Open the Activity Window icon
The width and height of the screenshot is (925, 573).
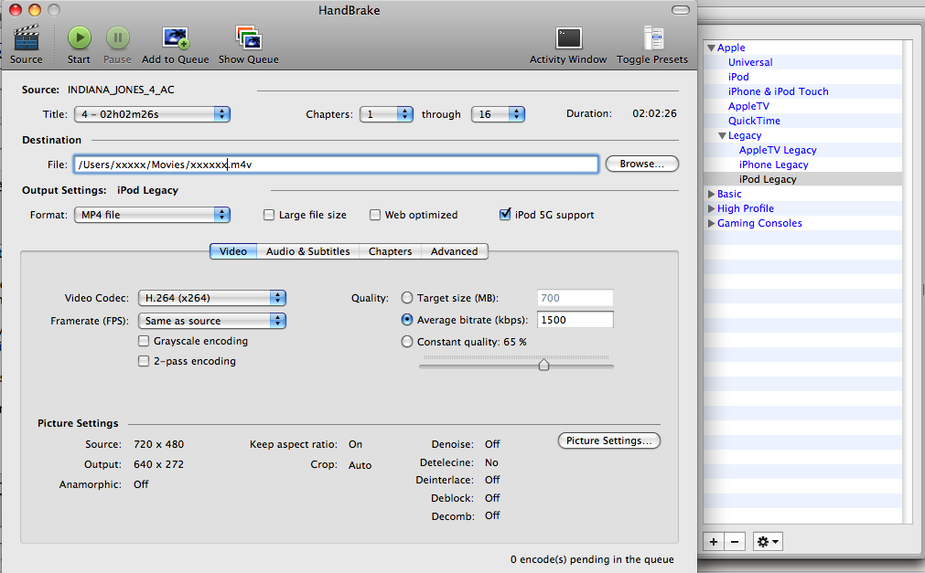point(569,38)
